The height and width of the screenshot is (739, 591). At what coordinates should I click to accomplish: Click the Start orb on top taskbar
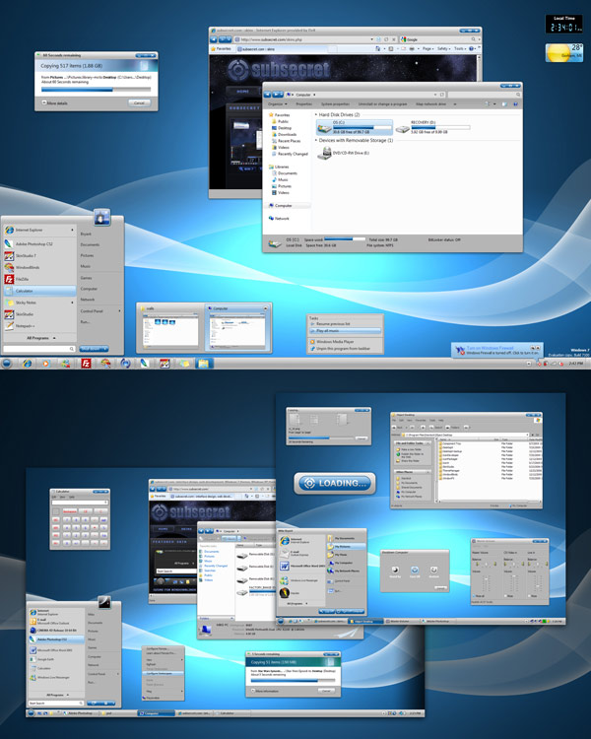tap(7, 363)
